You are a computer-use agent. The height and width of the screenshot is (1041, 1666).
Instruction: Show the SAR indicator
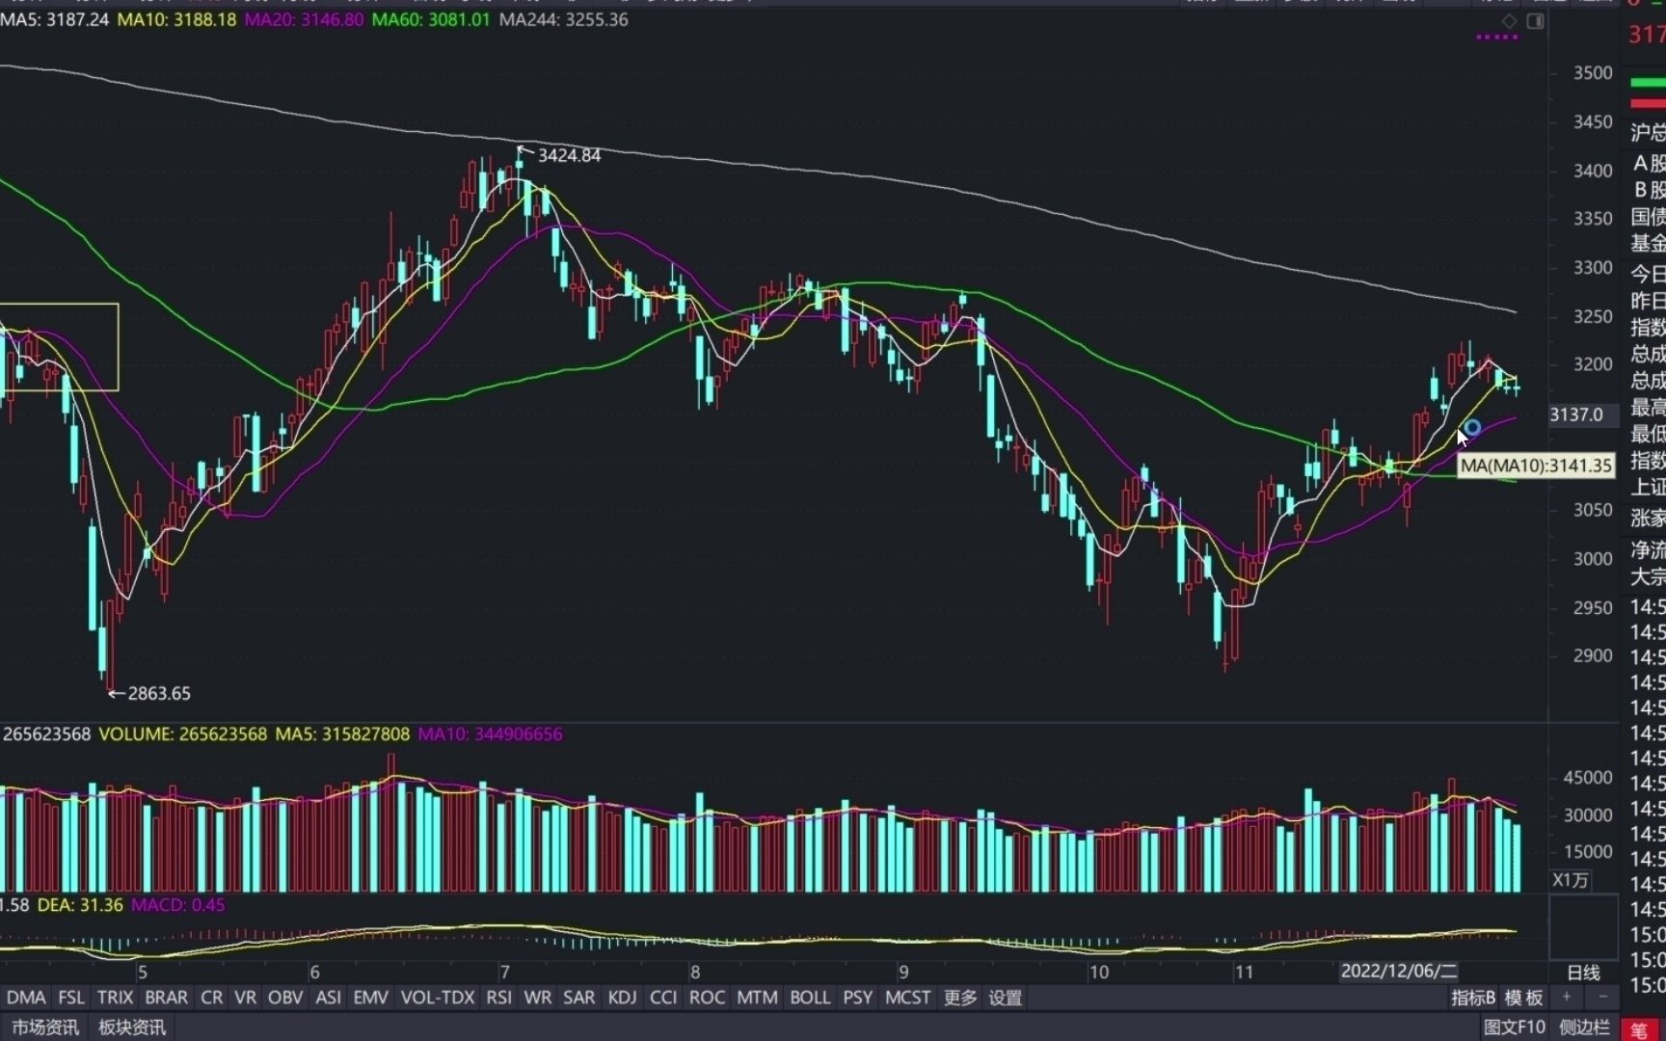pos(579,998)
